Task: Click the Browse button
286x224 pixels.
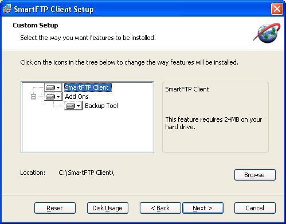Action: click(255, 175)
